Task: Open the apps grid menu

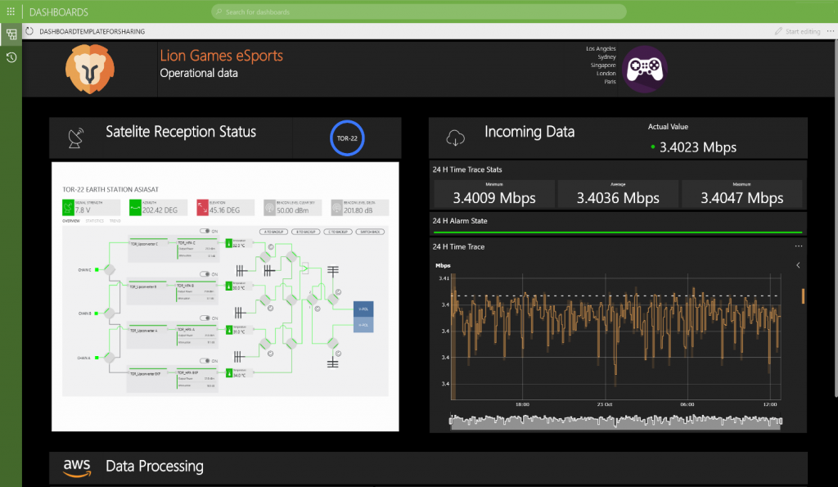Action: (11, 11)
